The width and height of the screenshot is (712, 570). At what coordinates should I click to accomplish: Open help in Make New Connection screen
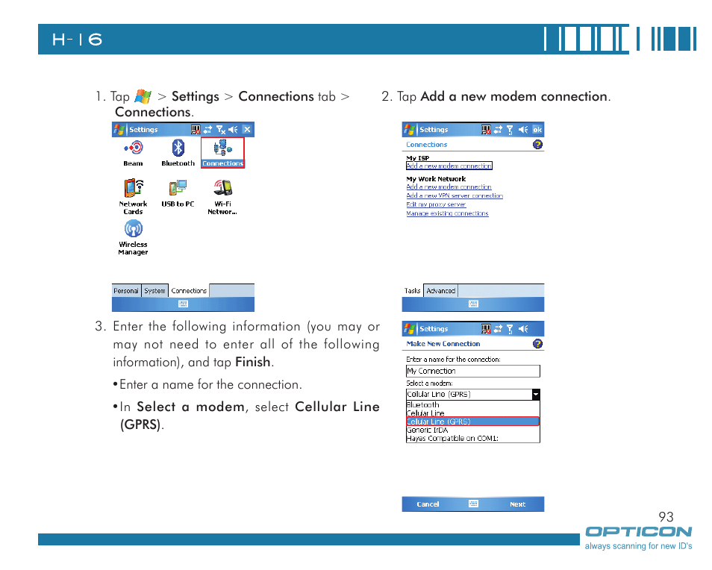(537, 343)
